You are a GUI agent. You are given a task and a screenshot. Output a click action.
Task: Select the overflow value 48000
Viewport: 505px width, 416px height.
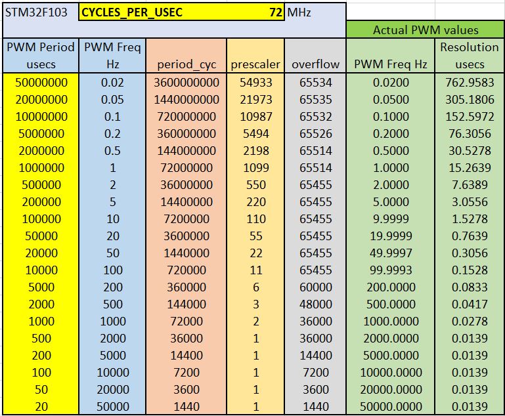[x=315, y=304]
